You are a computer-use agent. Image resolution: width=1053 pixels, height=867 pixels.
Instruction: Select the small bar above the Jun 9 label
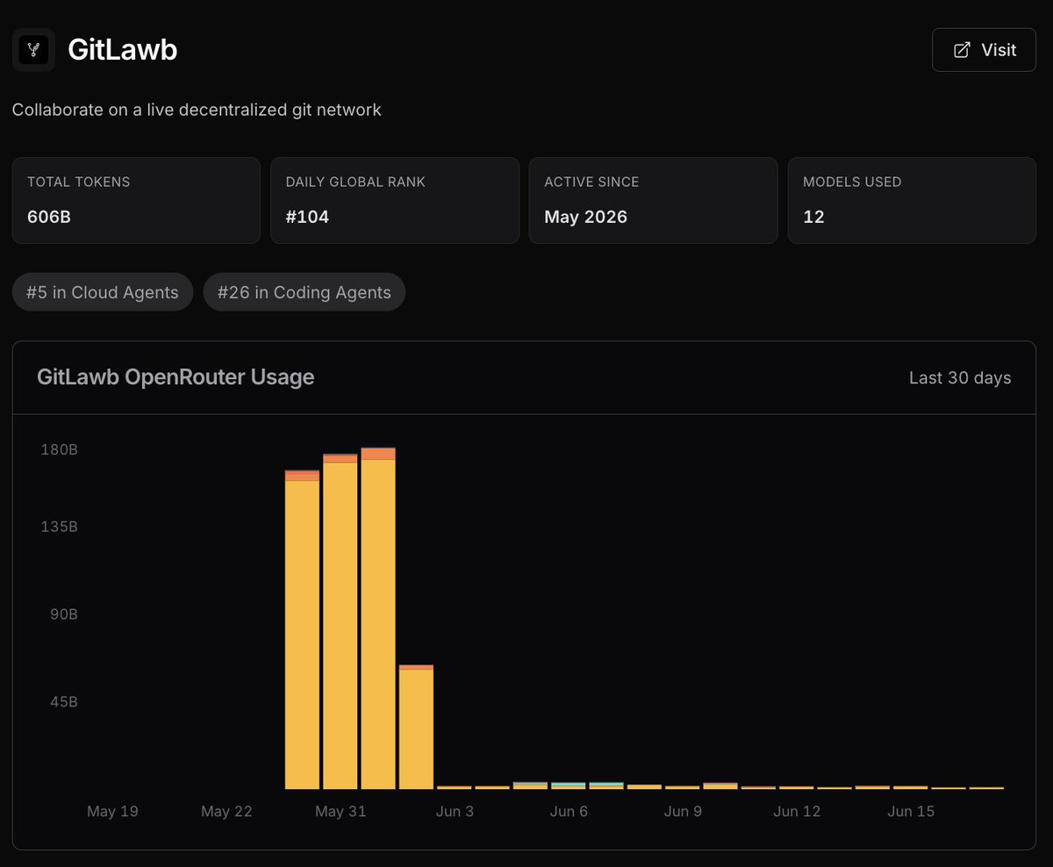point(682,787)
